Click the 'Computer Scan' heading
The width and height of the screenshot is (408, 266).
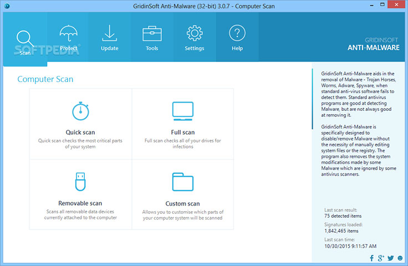[x=45, y=79]
